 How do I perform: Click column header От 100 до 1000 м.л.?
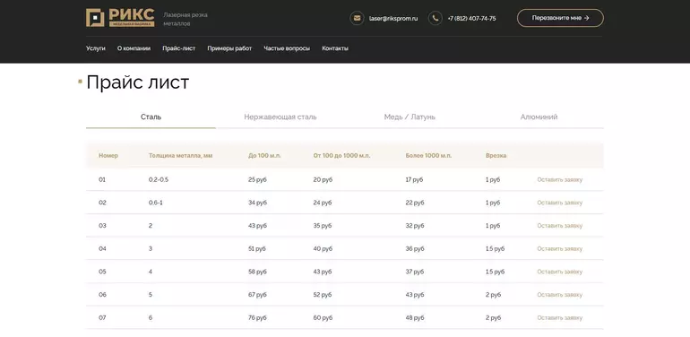pyautogui.click(x=342, y=156)
